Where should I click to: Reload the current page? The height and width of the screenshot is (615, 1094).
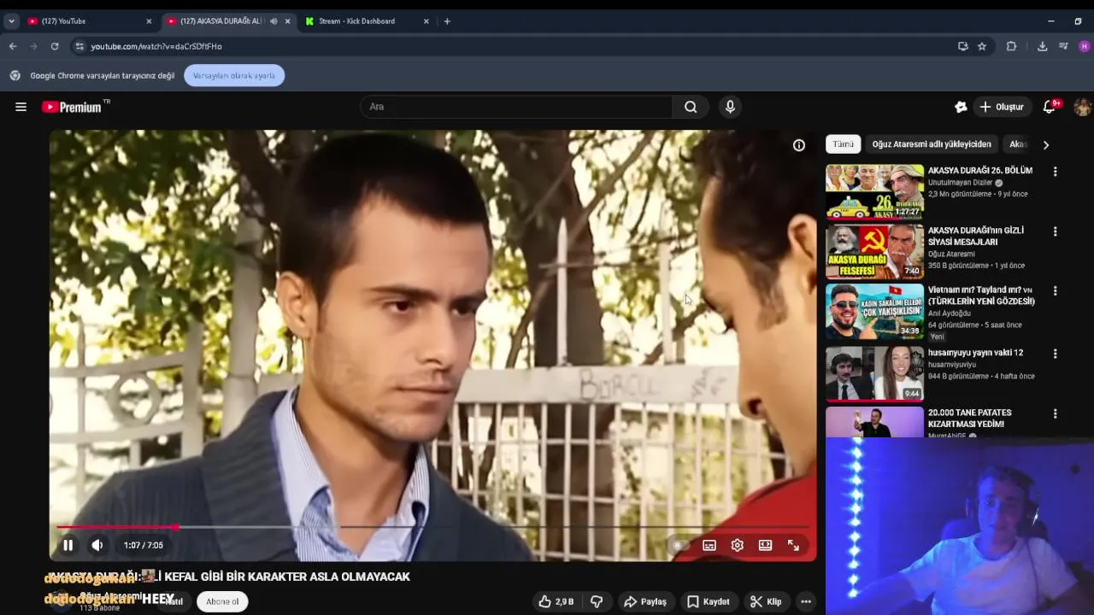tap(55, 46)
